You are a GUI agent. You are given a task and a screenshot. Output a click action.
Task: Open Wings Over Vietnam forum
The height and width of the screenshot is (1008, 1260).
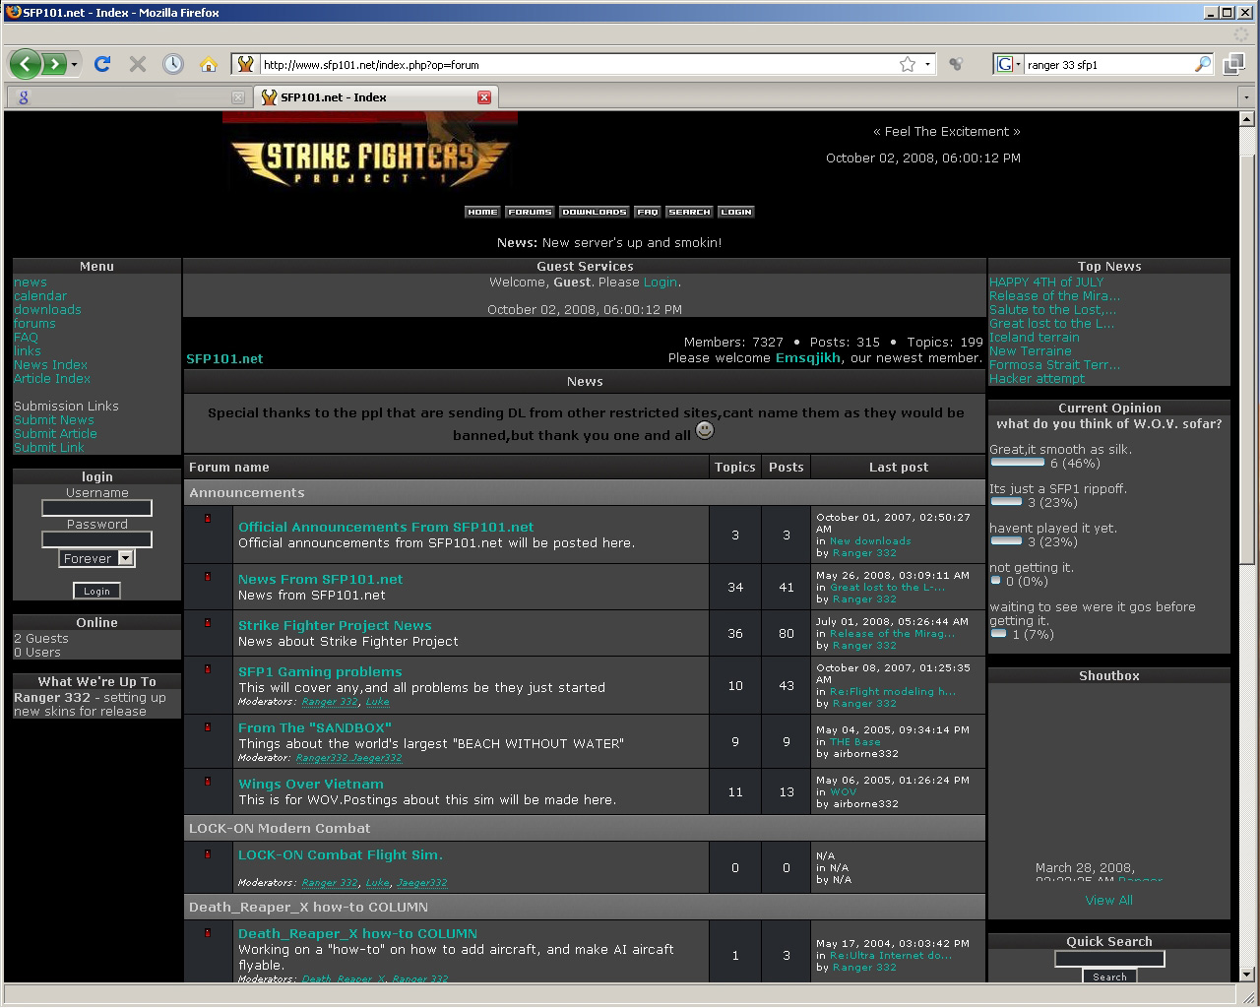coord(311,784)
